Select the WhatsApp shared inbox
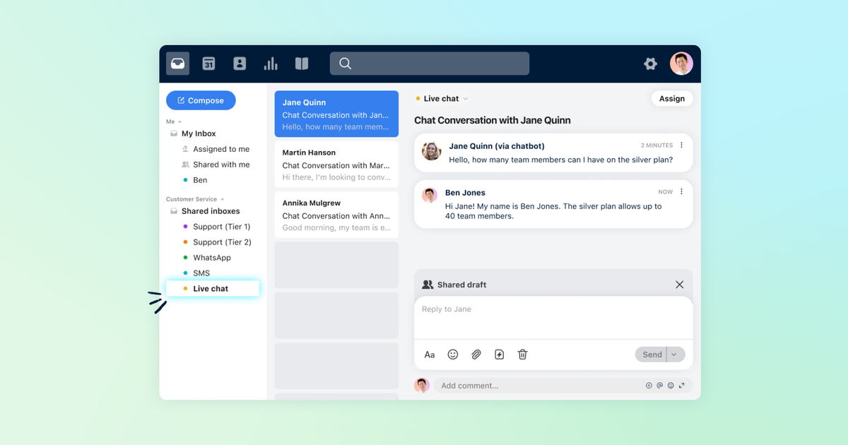Viewport: 848px width, 445px height. [x=212, y=258]
